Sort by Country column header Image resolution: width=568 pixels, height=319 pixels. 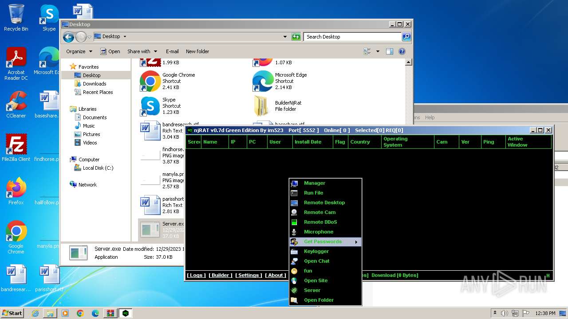pos(364,142)
